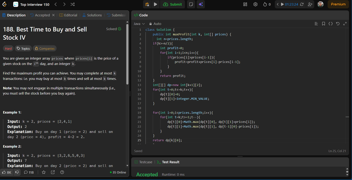Click the Saved status text
Image resolution: width=352 pixels, height=180 pixels.
pos(138,151)
